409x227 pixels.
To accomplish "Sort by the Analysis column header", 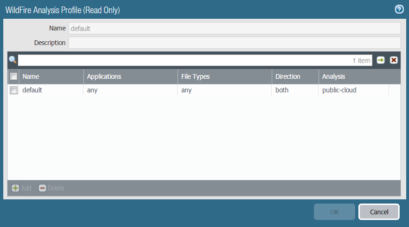I will click(359, 76).
